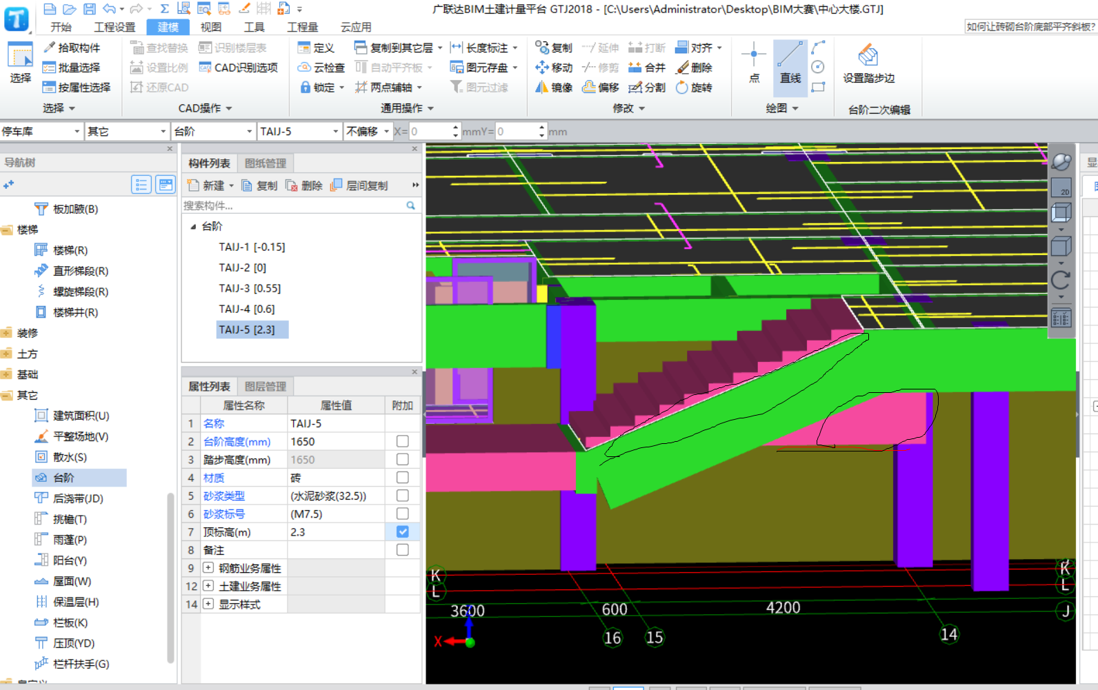The width and height of the screenshot is (1098, 690).
Task: Expand 显示样式 property group
Action: (208, 604)
